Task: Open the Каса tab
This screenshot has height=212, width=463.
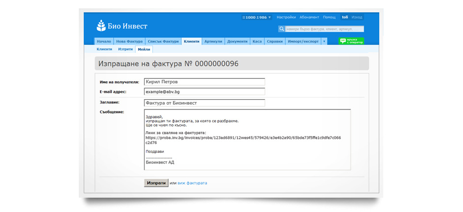Action: pyautogui.click(x=257, y=41)
